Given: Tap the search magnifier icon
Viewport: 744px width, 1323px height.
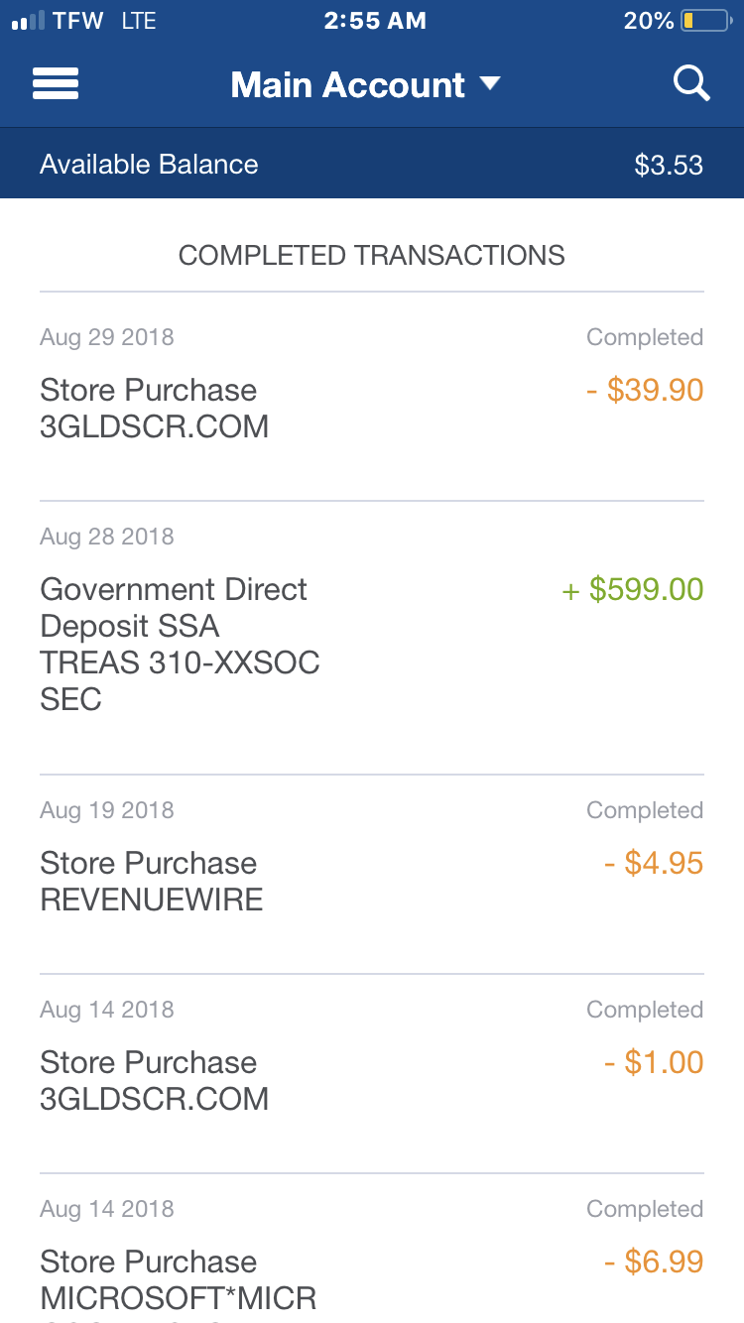Looking at the screenshot, I should [x=691, y=83].
